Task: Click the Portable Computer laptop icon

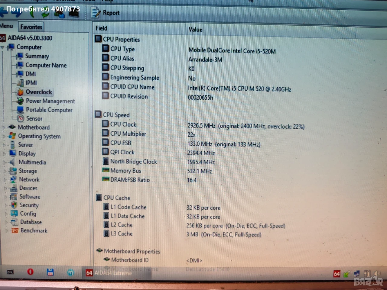Action: point(20,110)
